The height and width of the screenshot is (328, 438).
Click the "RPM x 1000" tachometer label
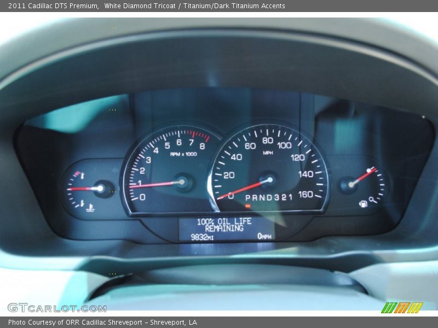point(183,154)
